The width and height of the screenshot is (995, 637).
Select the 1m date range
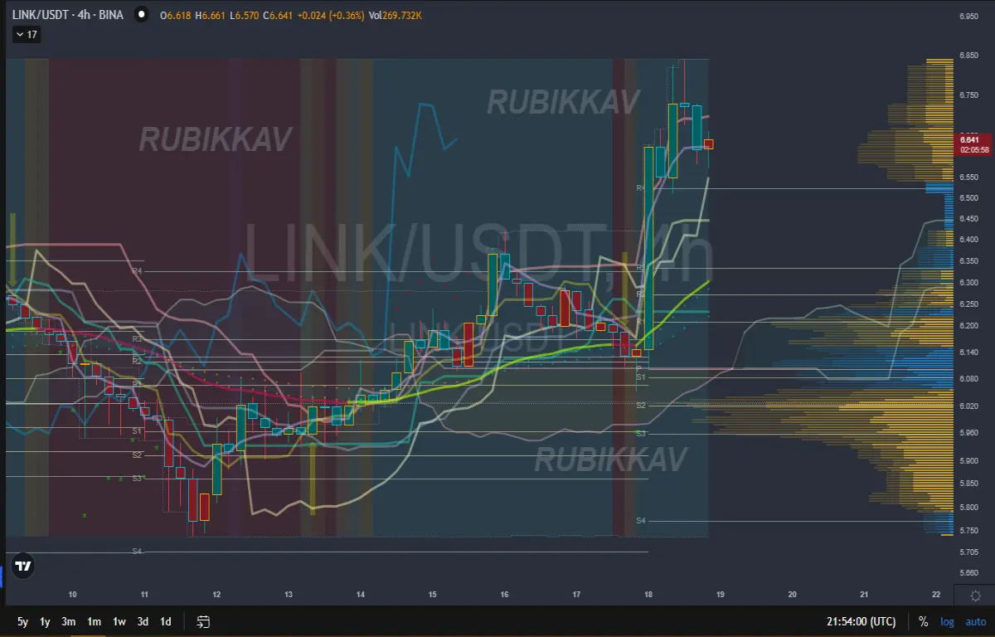(94, 621)
